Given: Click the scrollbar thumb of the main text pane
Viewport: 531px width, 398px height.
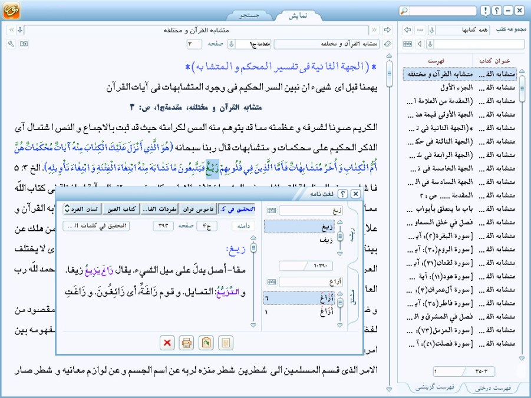Looking at the screenshot, I should 389,73.
